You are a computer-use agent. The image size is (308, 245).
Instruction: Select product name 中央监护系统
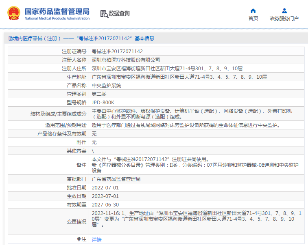coord(106,86)
